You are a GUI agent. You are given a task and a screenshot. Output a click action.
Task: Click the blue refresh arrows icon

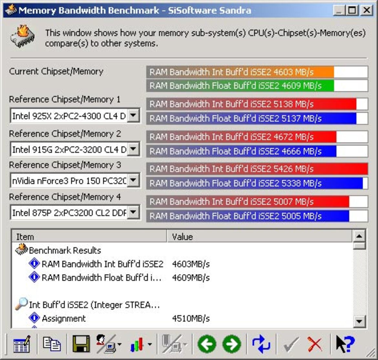point(261,344)
